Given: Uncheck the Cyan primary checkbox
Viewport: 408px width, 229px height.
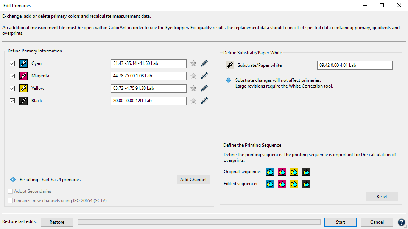Looking at the screenshot, I should 12,63.
